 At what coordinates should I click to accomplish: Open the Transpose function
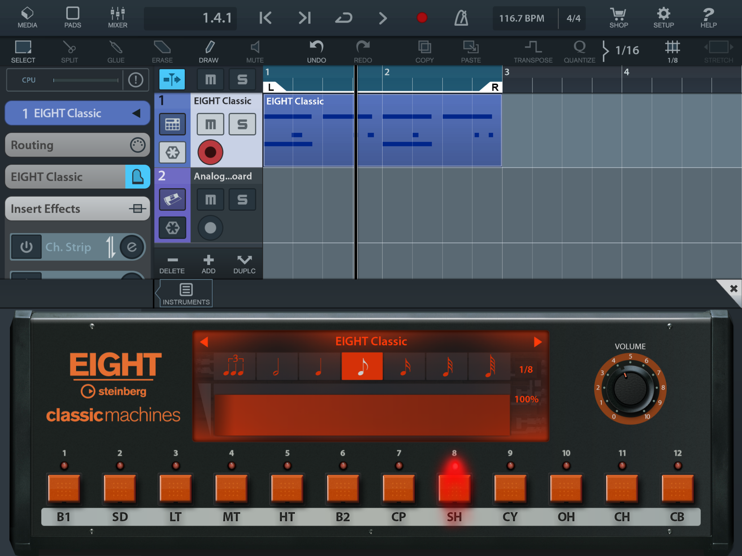[x=533, y=52]
